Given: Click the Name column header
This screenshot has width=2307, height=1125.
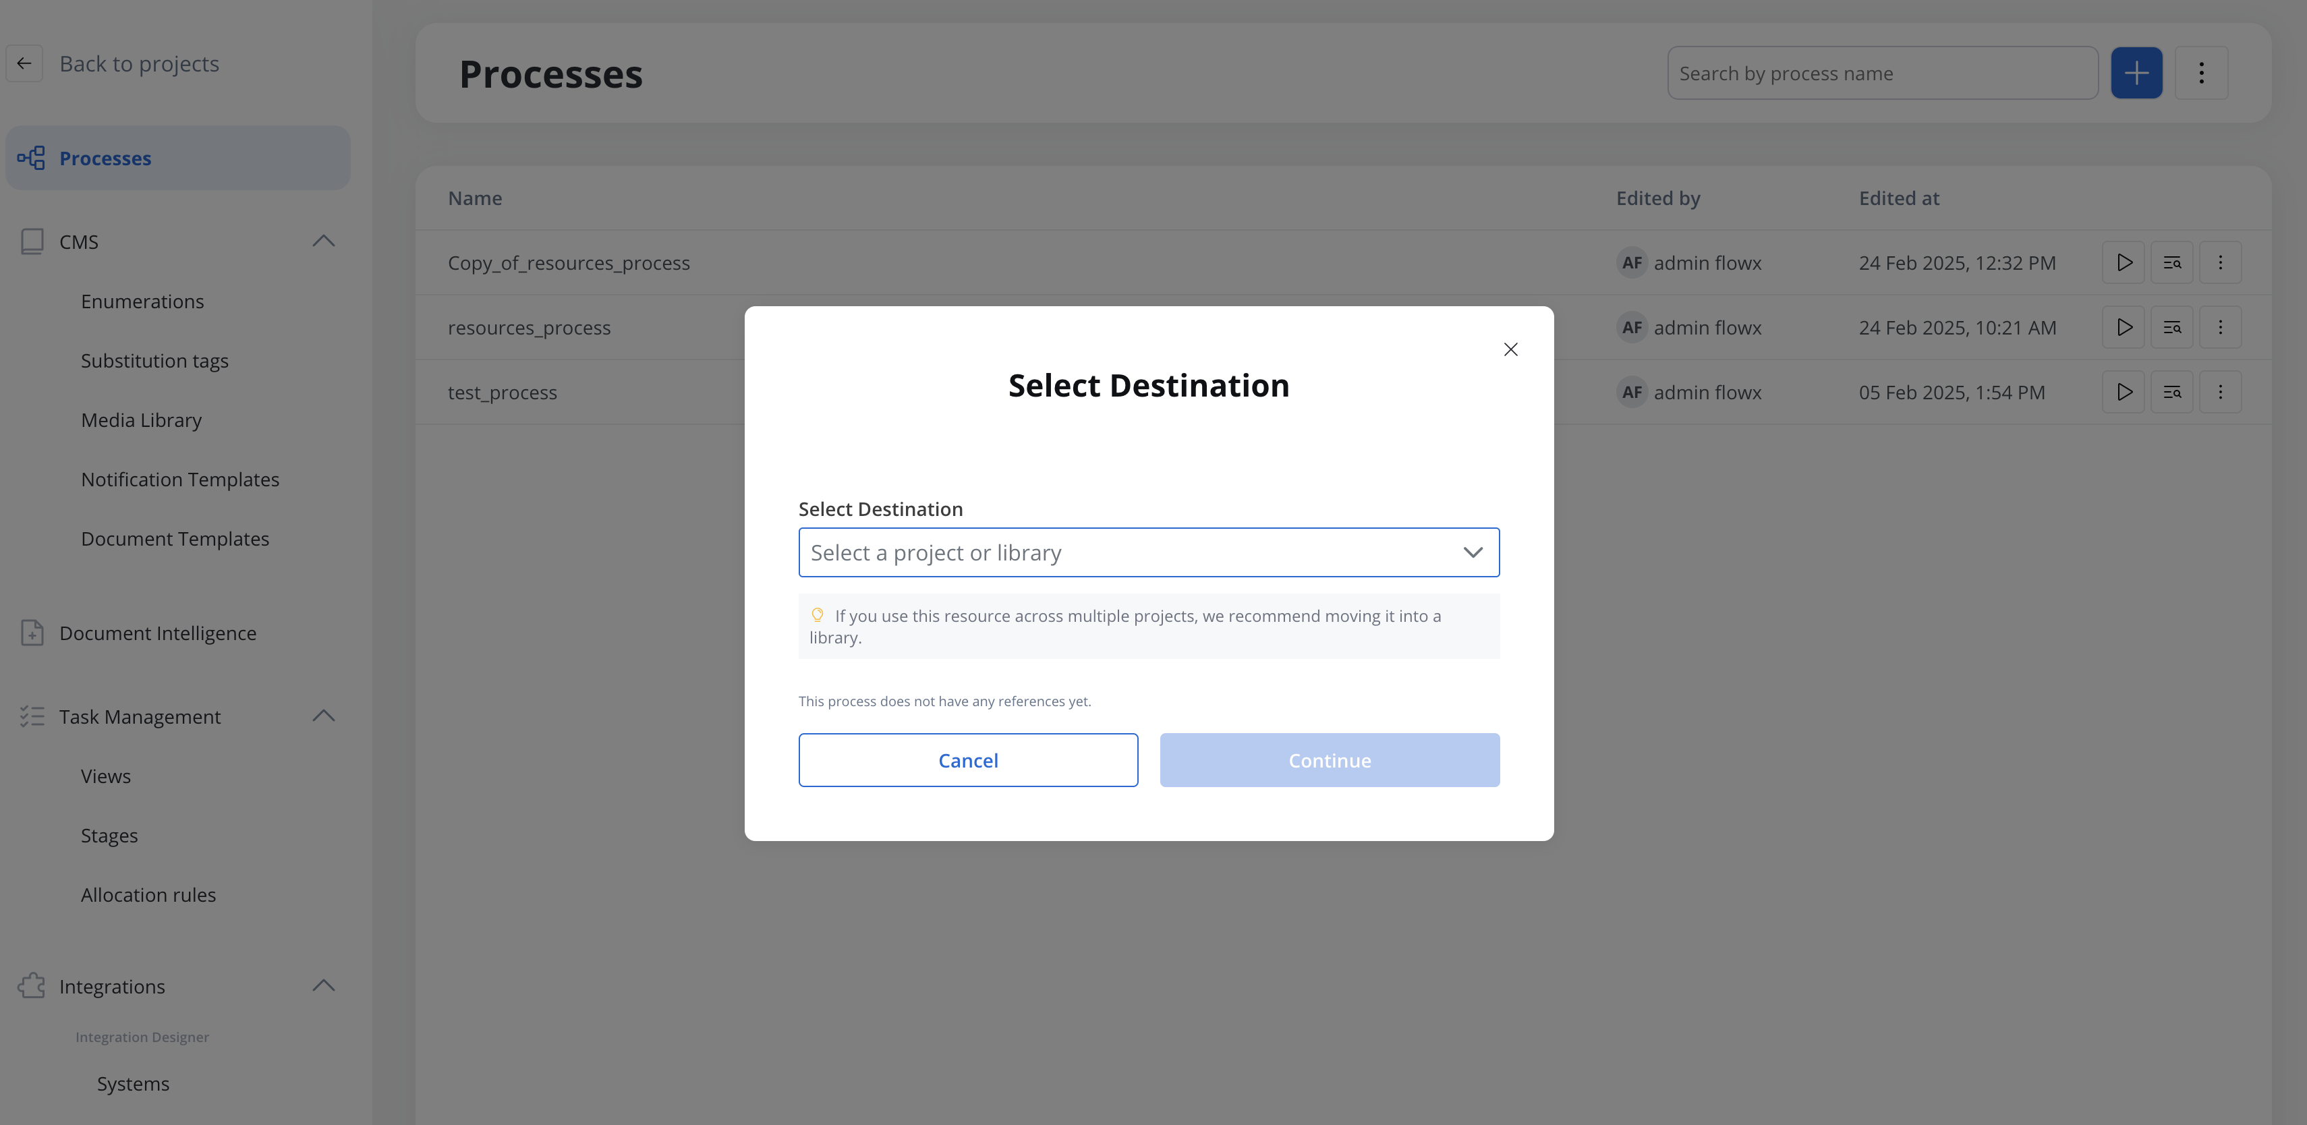Looking at the screenshot, I should click(x=475, y=198).
